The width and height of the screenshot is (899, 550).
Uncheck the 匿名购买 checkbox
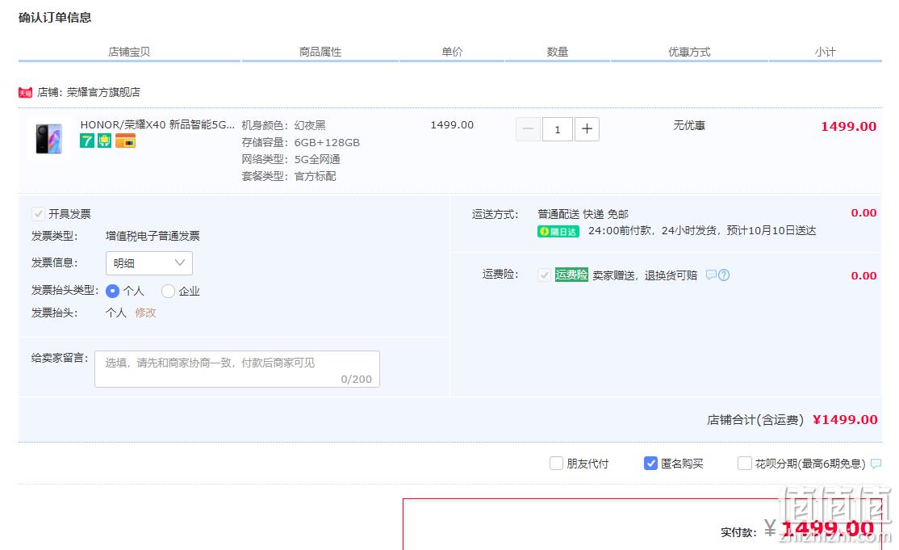tap(650, 463)
